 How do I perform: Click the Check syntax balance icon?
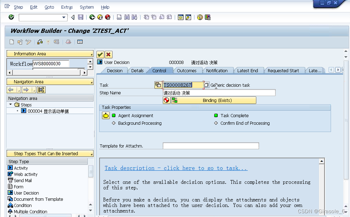coord(40,42)
